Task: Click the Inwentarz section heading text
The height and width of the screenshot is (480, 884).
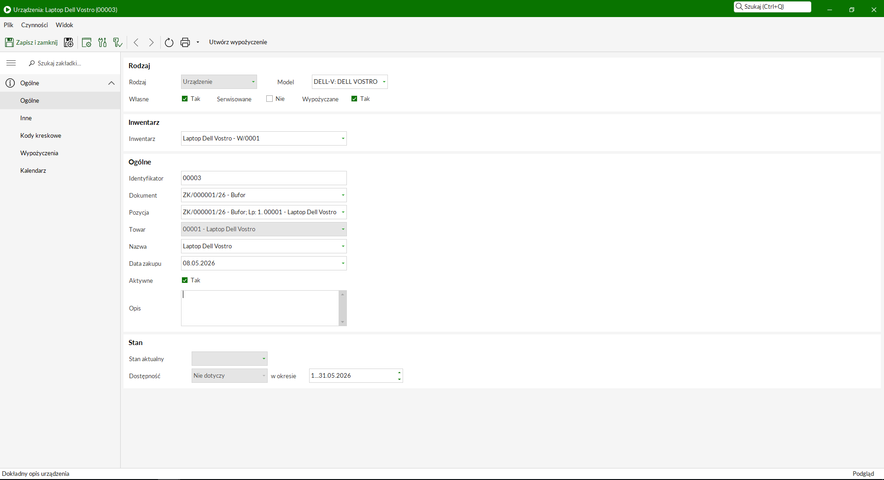Action: coord(144,123)
